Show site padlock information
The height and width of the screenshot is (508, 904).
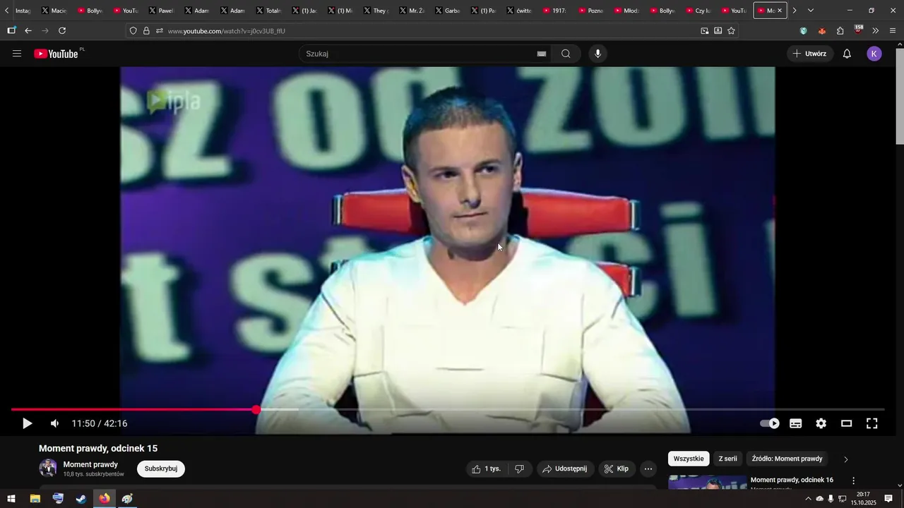[x=146, y=31]
